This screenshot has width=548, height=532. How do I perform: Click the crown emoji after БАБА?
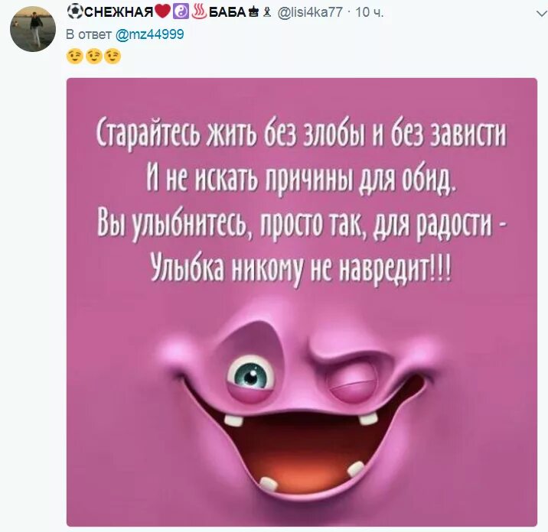254,13
